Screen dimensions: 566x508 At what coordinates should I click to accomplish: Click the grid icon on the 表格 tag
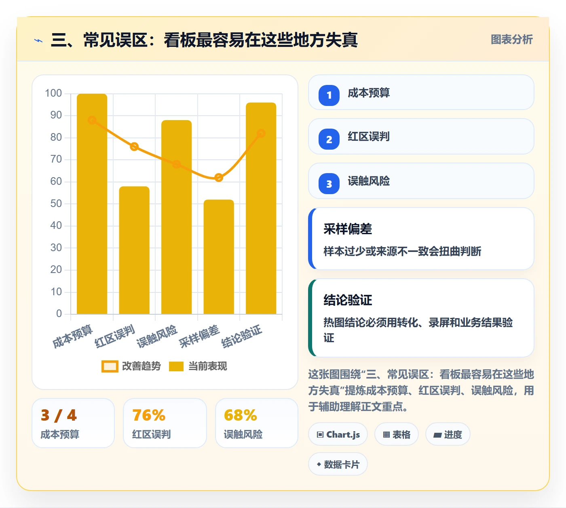click(386, 435)
